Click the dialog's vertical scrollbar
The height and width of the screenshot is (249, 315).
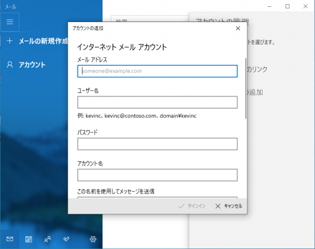[x=246, y=88]
